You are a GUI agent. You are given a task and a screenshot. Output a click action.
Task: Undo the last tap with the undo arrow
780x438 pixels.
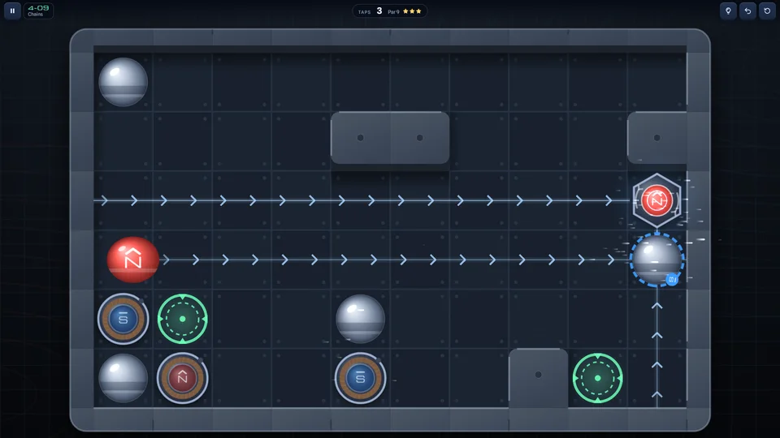[747, 11]
